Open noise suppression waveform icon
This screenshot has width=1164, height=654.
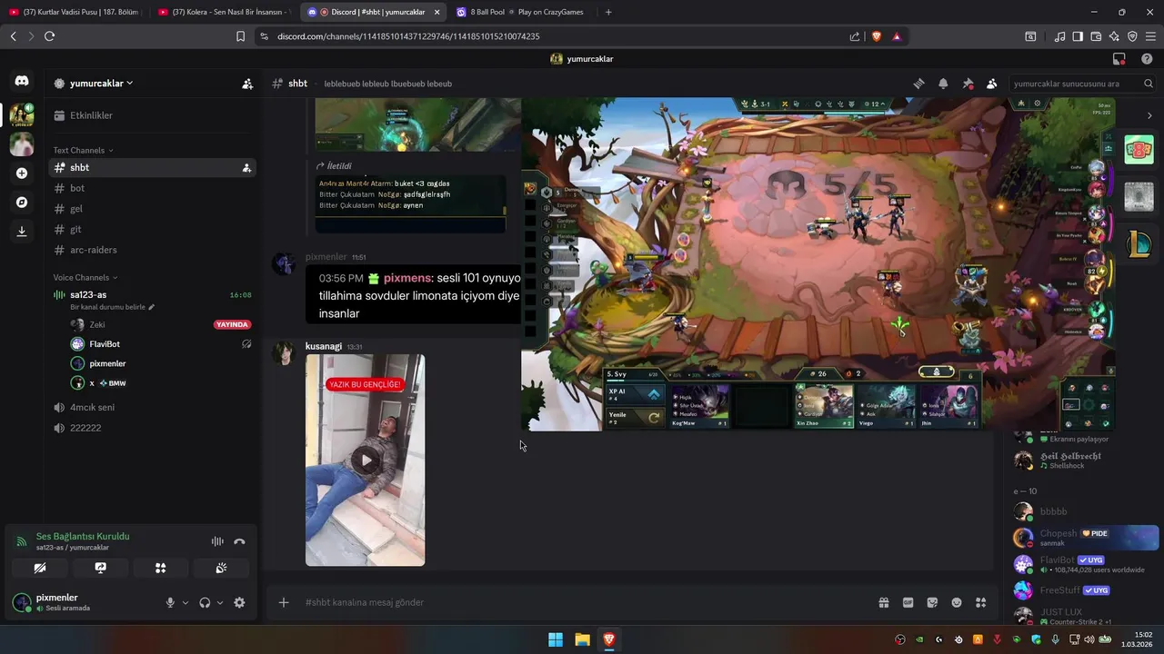(217, 541)
